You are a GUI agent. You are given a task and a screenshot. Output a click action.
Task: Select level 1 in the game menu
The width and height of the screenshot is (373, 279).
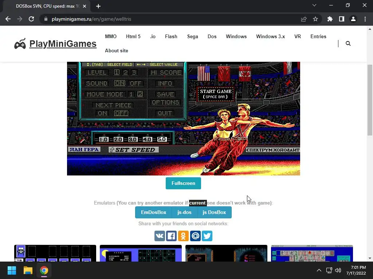pyautogui.click(x=117, y=72)
